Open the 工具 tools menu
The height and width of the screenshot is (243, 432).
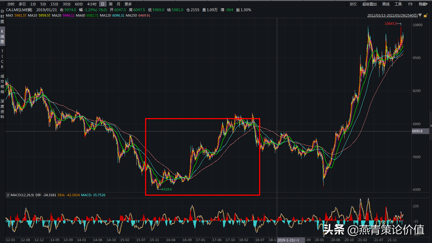pos(398,4)
